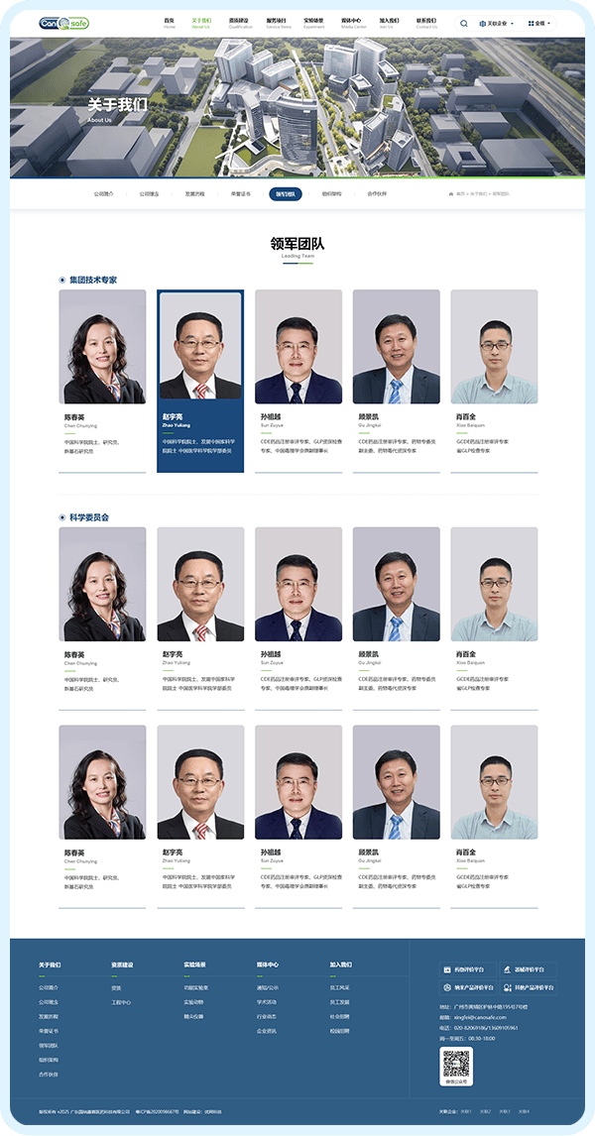
Task: Click the globe icon beside 关联企业
Action: 483,23
